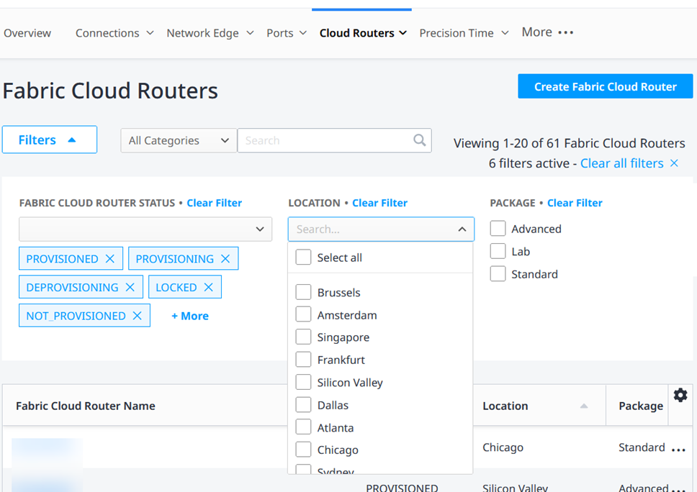Show more status chips with + More
This screenshot has width=697, height=492.
(x=190, y=316)
